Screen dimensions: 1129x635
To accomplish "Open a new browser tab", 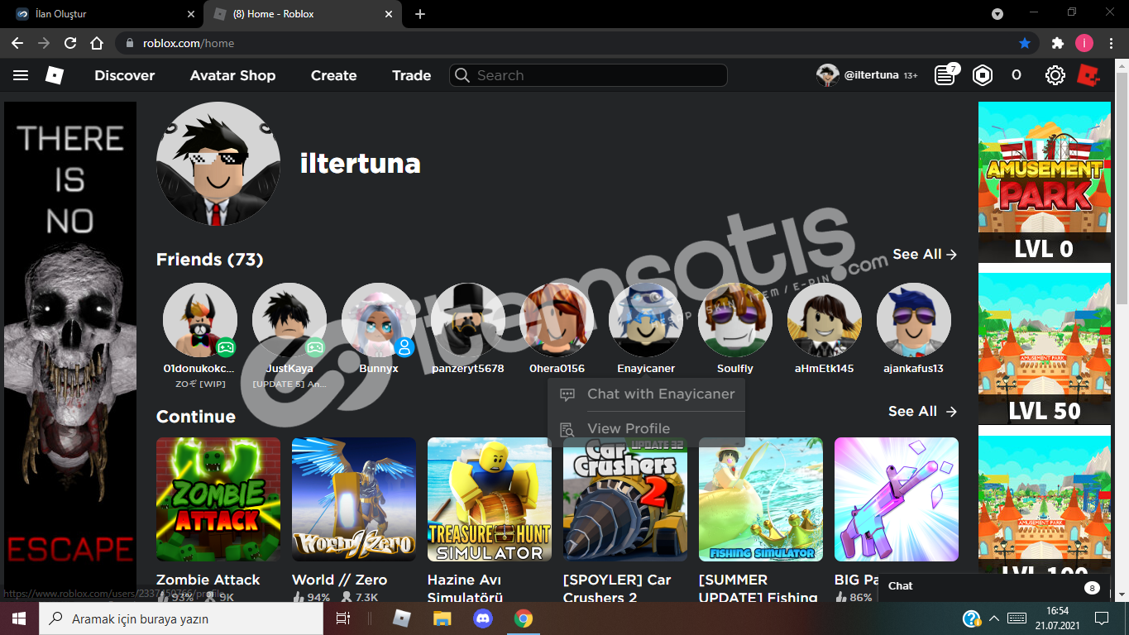I will click(x=420, y=14).
